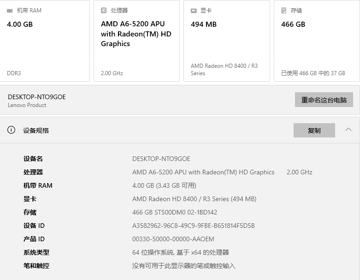Click 2.00 GHz in the processor card
The height and width of the screenshot is (280, 360).
[112, 73]
